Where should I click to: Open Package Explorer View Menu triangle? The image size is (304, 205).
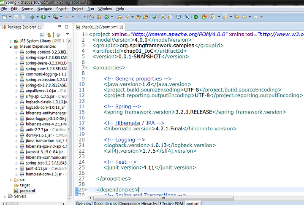pyautogui.click(x=67, y=34)
